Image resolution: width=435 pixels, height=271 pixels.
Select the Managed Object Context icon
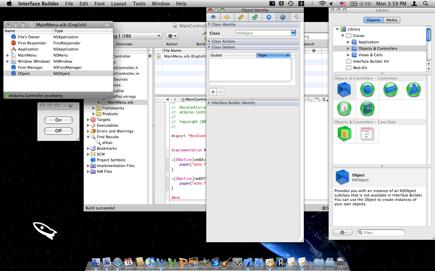[x=344, y=133]
